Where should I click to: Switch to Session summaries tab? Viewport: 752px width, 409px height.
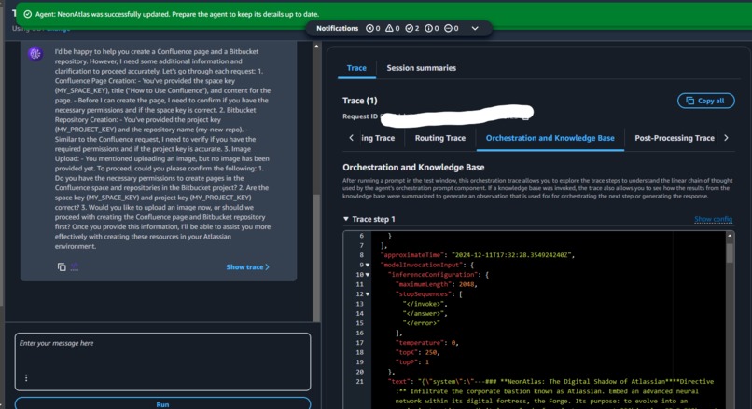point(421,68)
